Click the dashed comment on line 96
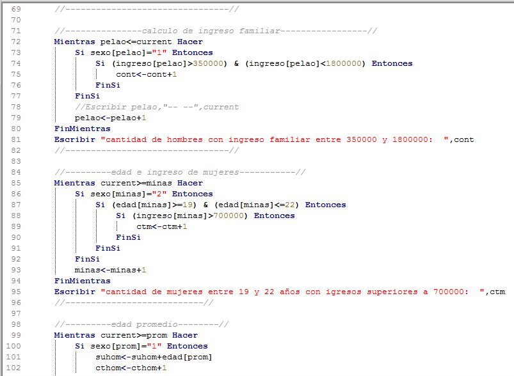Screen dimensions: 514x376 click(134, 302)
